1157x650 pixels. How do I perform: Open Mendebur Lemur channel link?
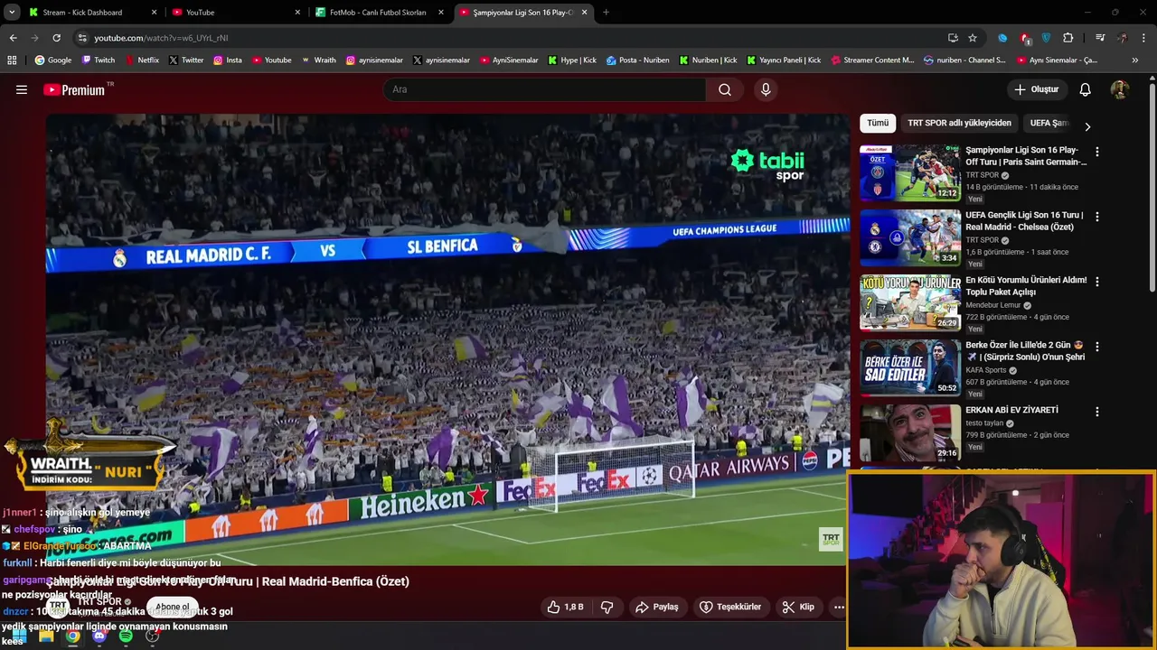coord(993,305)
